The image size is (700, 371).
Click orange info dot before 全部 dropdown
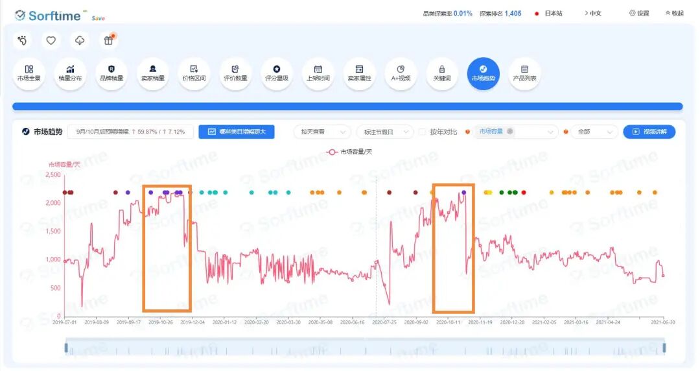pyautogui.click(x=566, y=132)
